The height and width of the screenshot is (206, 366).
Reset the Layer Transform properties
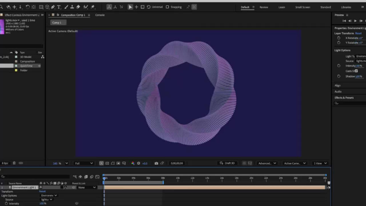click(x=359, y=33)
